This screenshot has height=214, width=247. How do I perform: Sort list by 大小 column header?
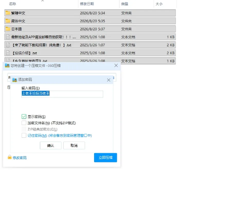pyautogui.click(x=159, y=4)
